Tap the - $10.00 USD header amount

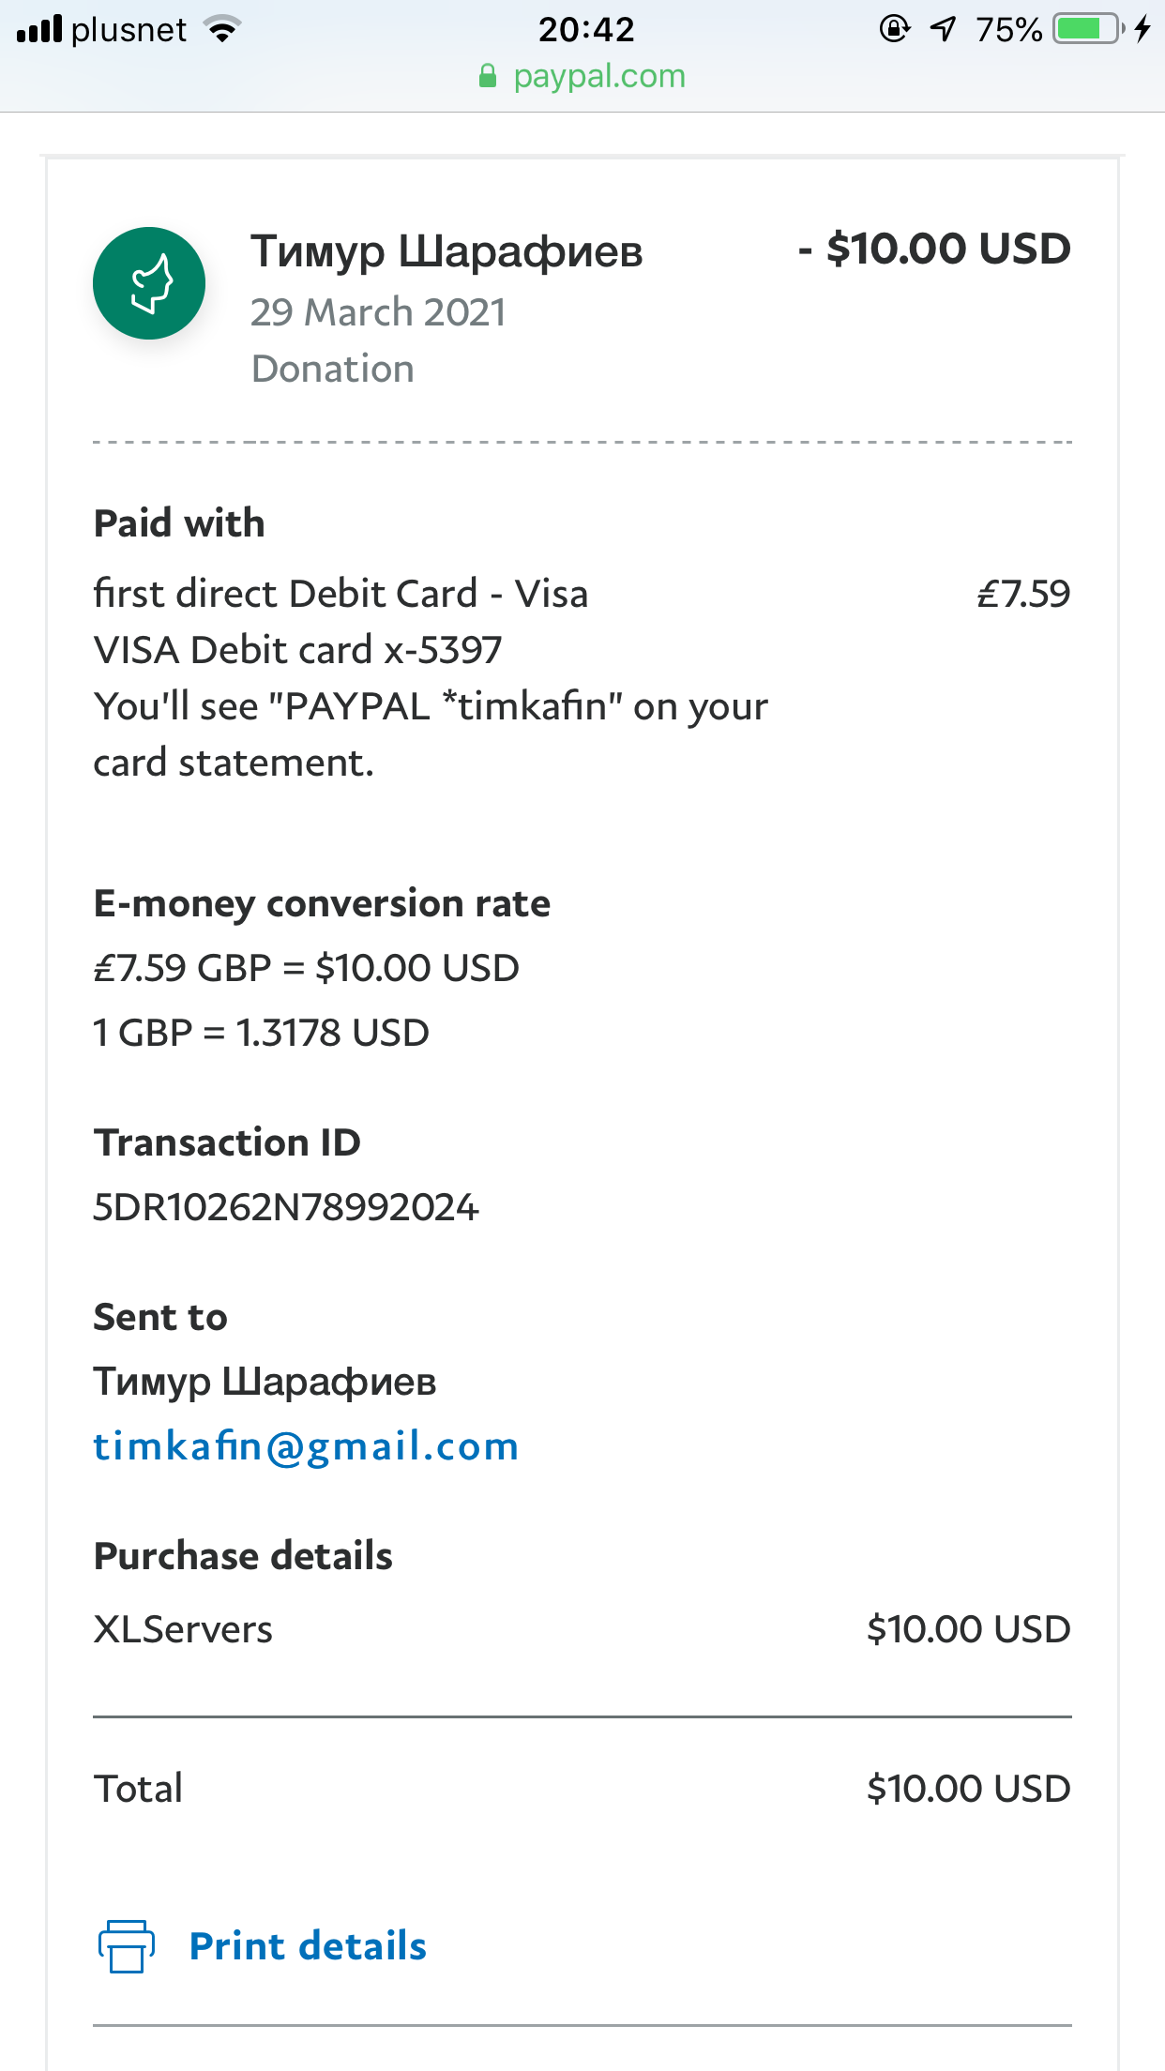[934, 249]
